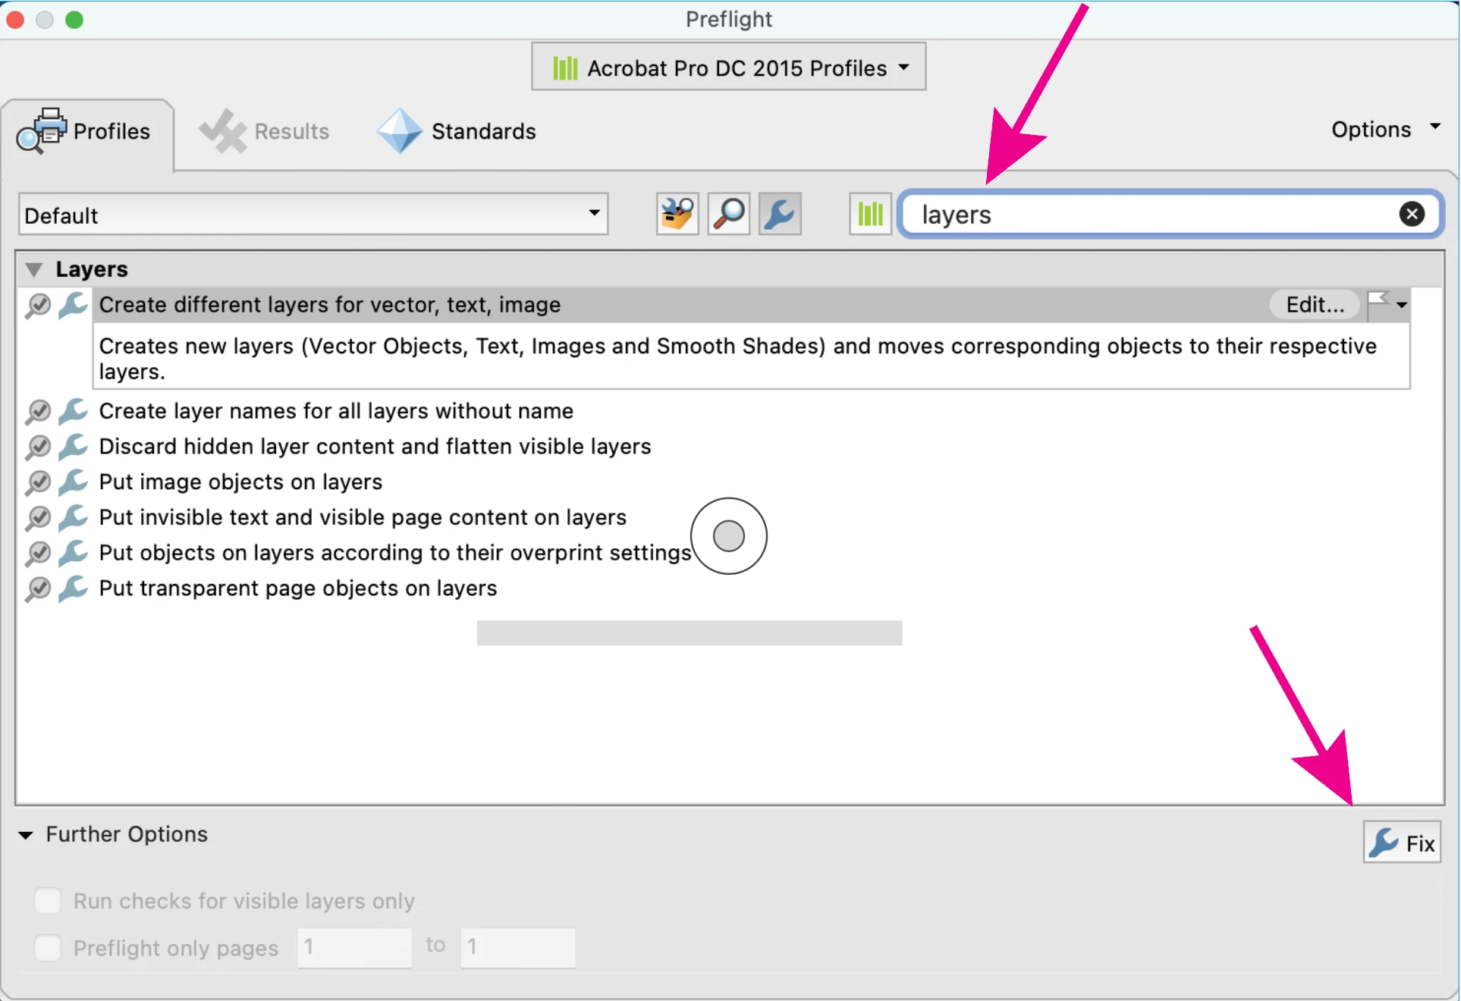
Task: Collapse the Layers group triangle
Action: tap(33, 270)
